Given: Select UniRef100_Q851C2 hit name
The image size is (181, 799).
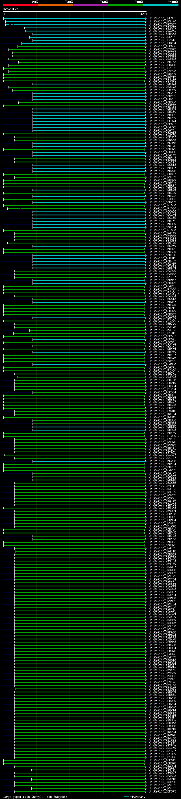Looking at the screenshot, I should click(162, 439).
